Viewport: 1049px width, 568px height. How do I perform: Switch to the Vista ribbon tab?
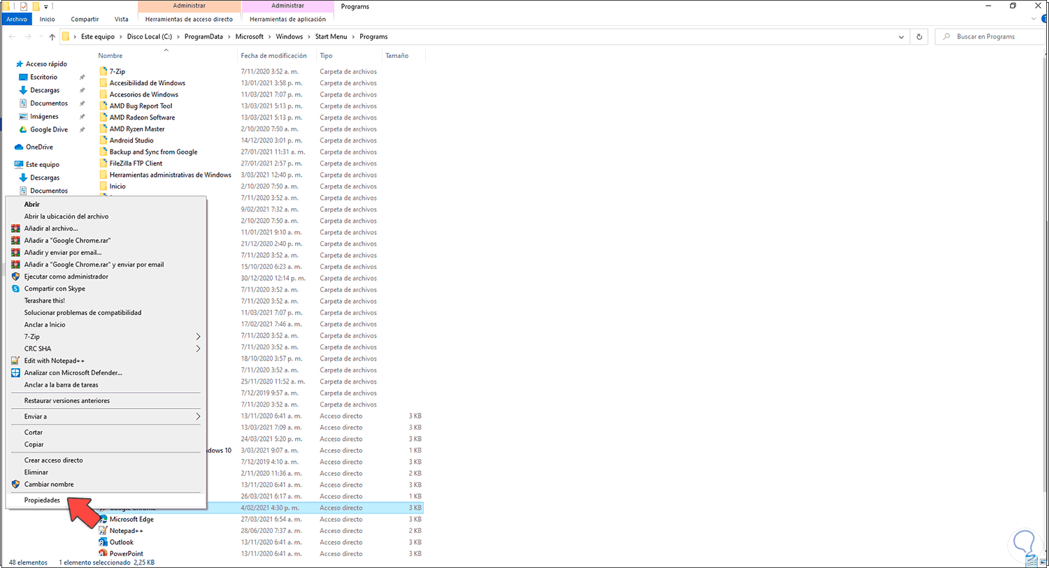(121, 19)
